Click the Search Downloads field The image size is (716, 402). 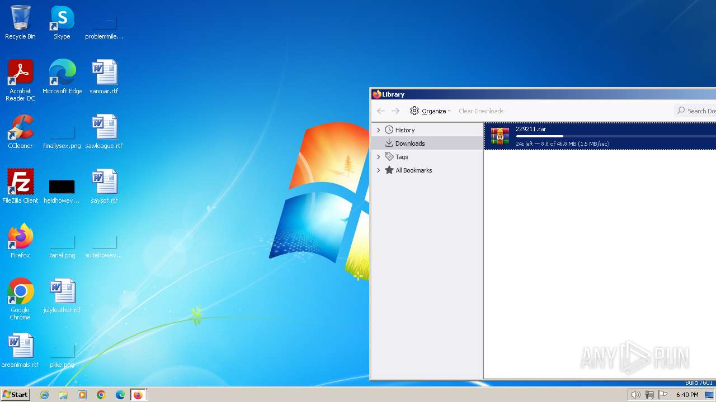click(695, 111)
